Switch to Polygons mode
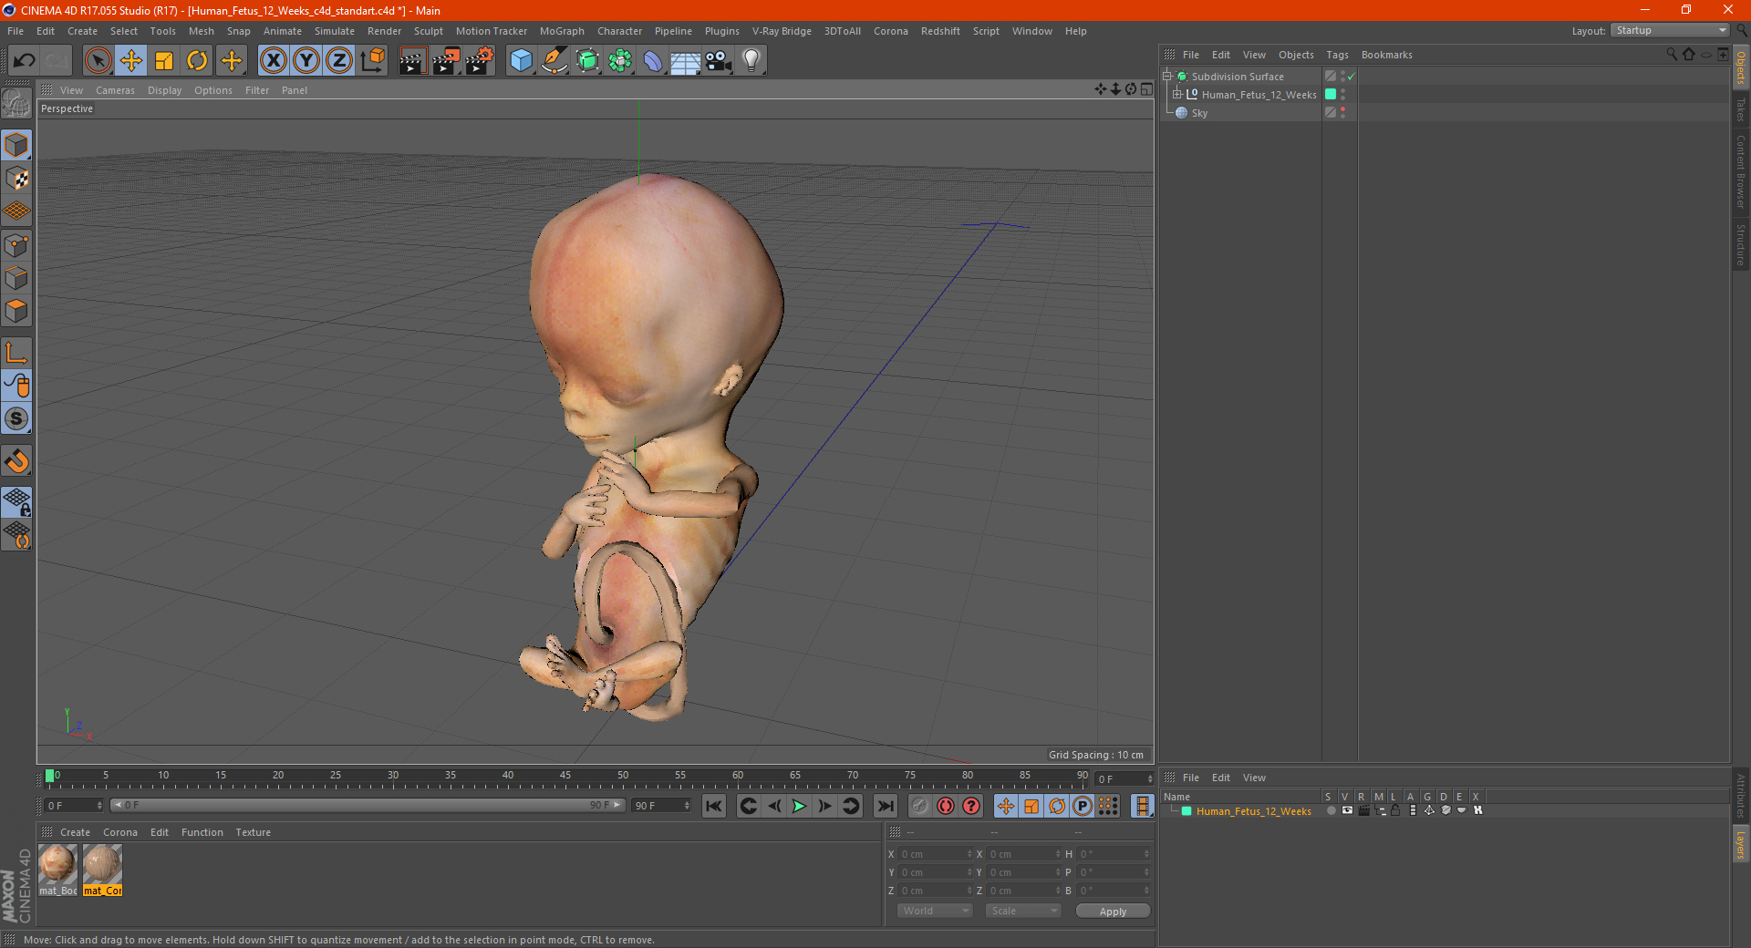1751x948 pixels. [17, 311]
